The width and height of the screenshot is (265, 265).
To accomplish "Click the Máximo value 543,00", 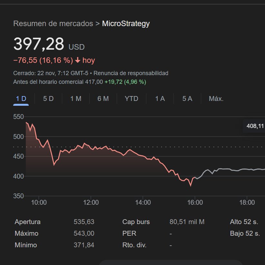I will (84, 233).
